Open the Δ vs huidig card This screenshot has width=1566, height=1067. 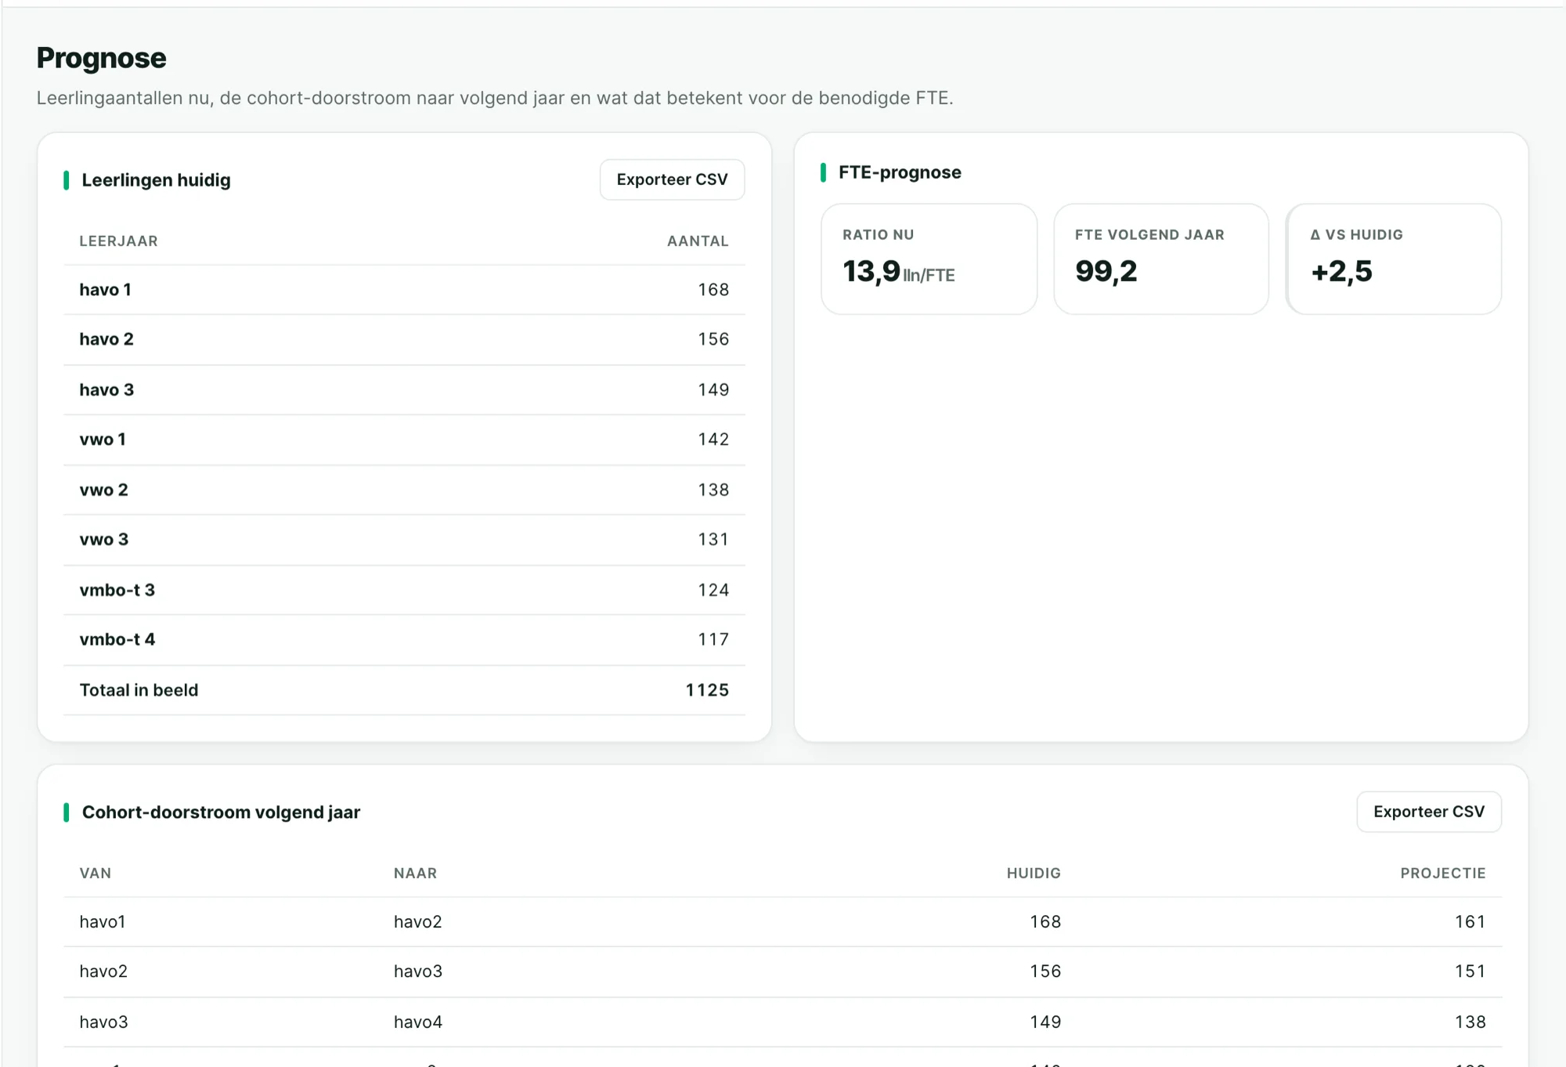point(1394,259)
